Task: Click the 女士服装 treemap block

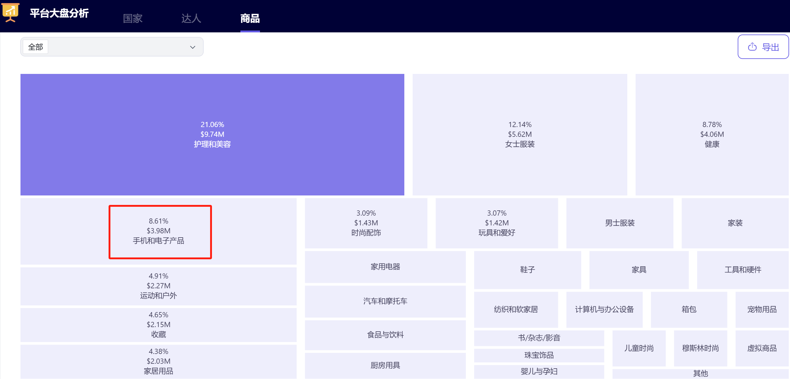Action: pyautogui.click(x=520, y=134)
